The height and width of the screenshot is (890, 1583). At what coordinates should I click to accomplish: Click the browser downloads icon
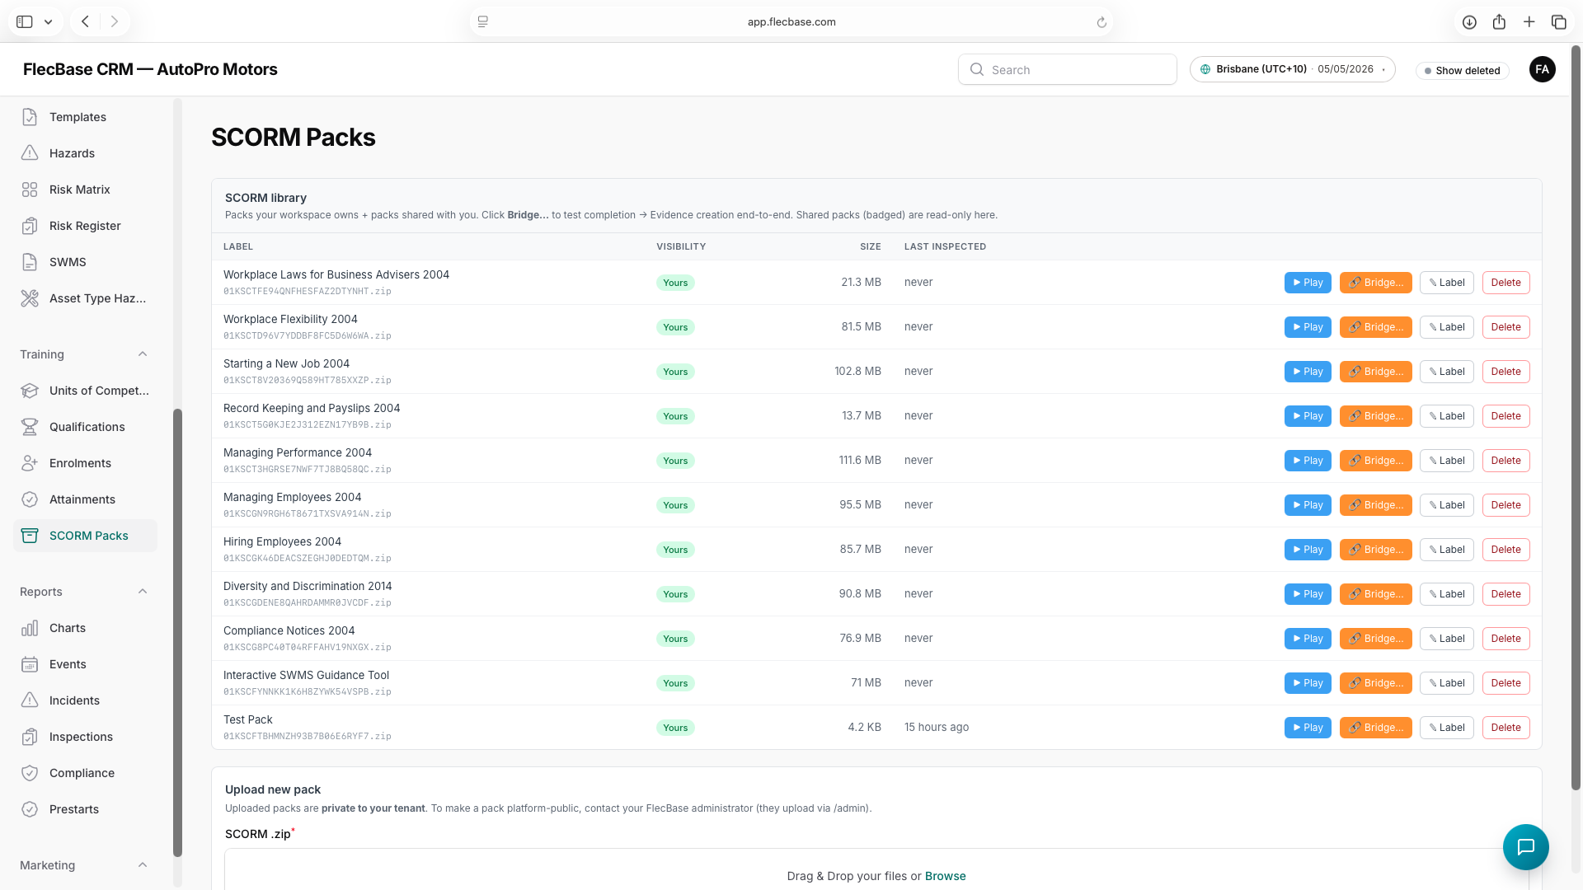pos(1469,22)
